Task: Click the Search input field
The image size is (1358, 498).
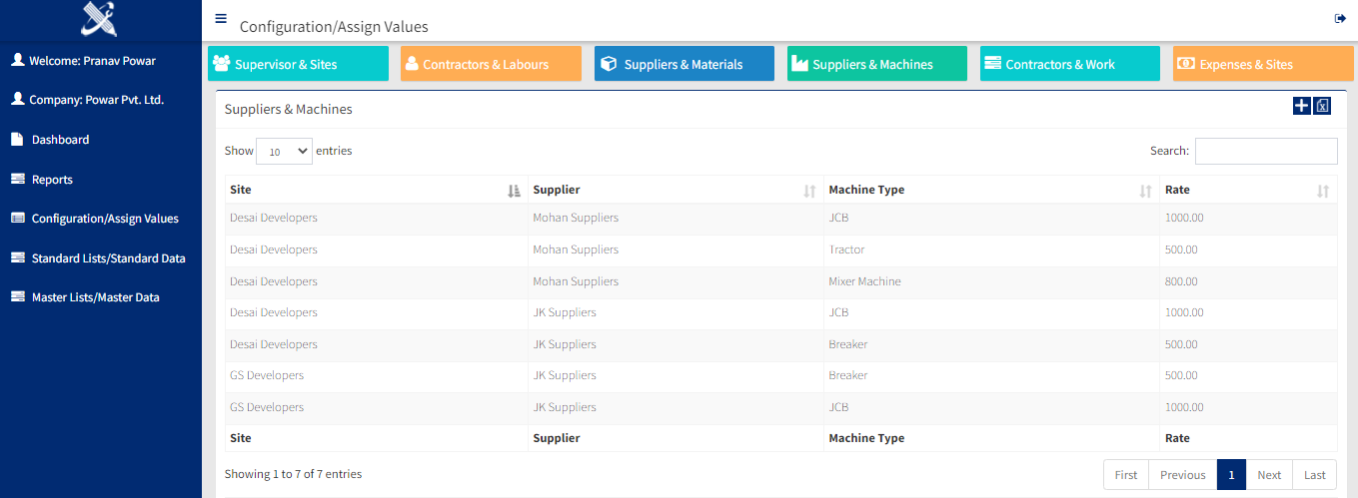Action: tap(1265, 151)
